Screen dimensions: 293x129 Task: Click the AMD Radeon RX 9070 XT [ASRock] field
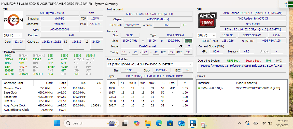tap(253, 13)
